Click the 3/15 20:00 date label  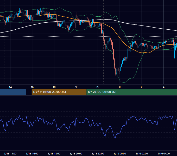[x=76, y=153]
